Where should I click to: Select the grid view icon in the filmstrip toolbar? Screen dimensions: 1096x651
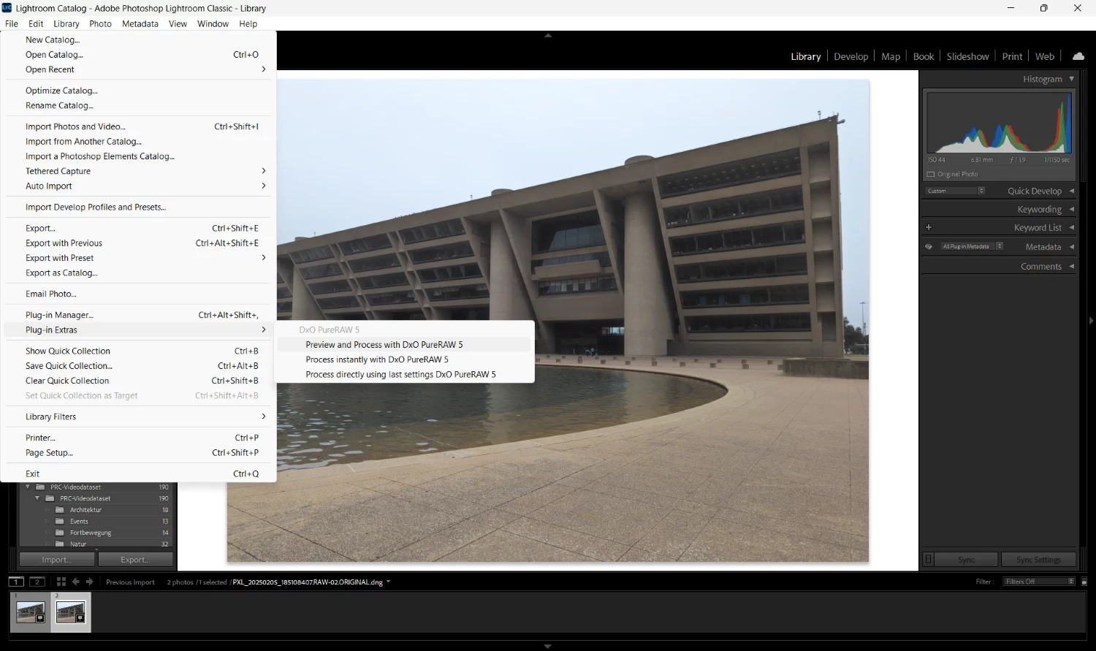(x=61, y=582)
